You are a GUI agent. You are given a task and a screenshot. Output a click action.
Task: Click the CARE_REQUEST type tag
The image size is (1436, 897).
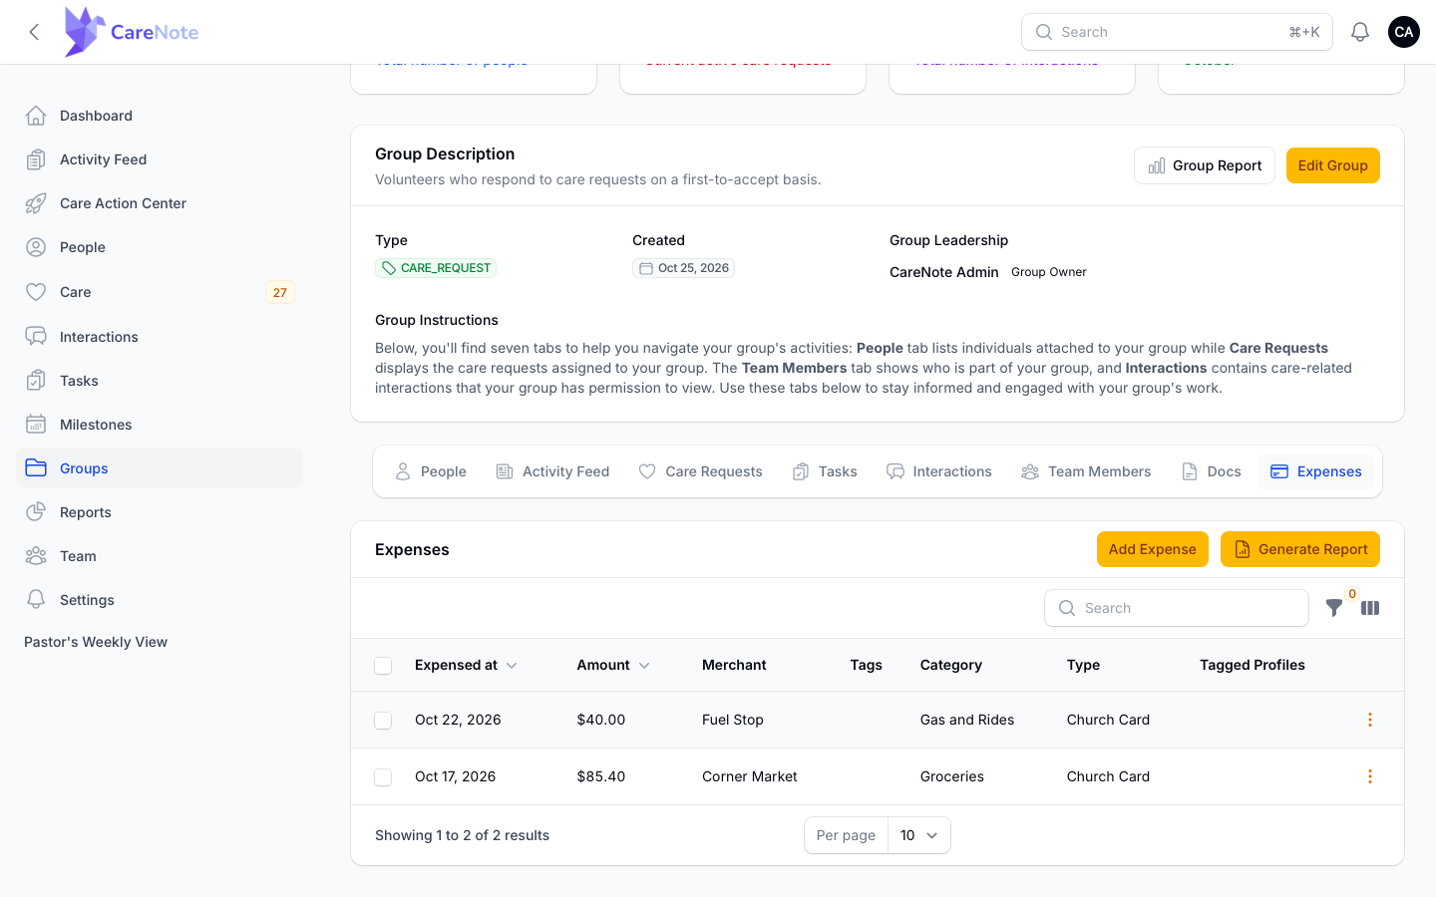click(x=436, y=268)
